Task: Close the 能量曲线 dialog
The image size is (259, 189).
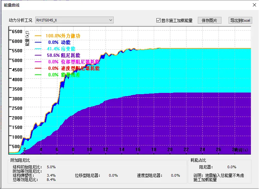Action: click(254, 5)
